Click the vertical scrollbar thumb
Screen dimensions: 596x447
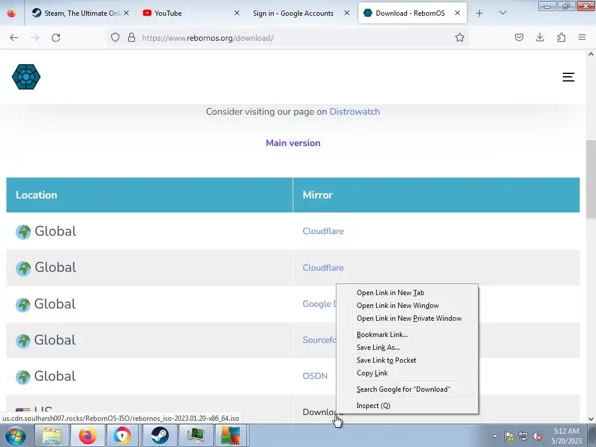click(x=591, y=179)
